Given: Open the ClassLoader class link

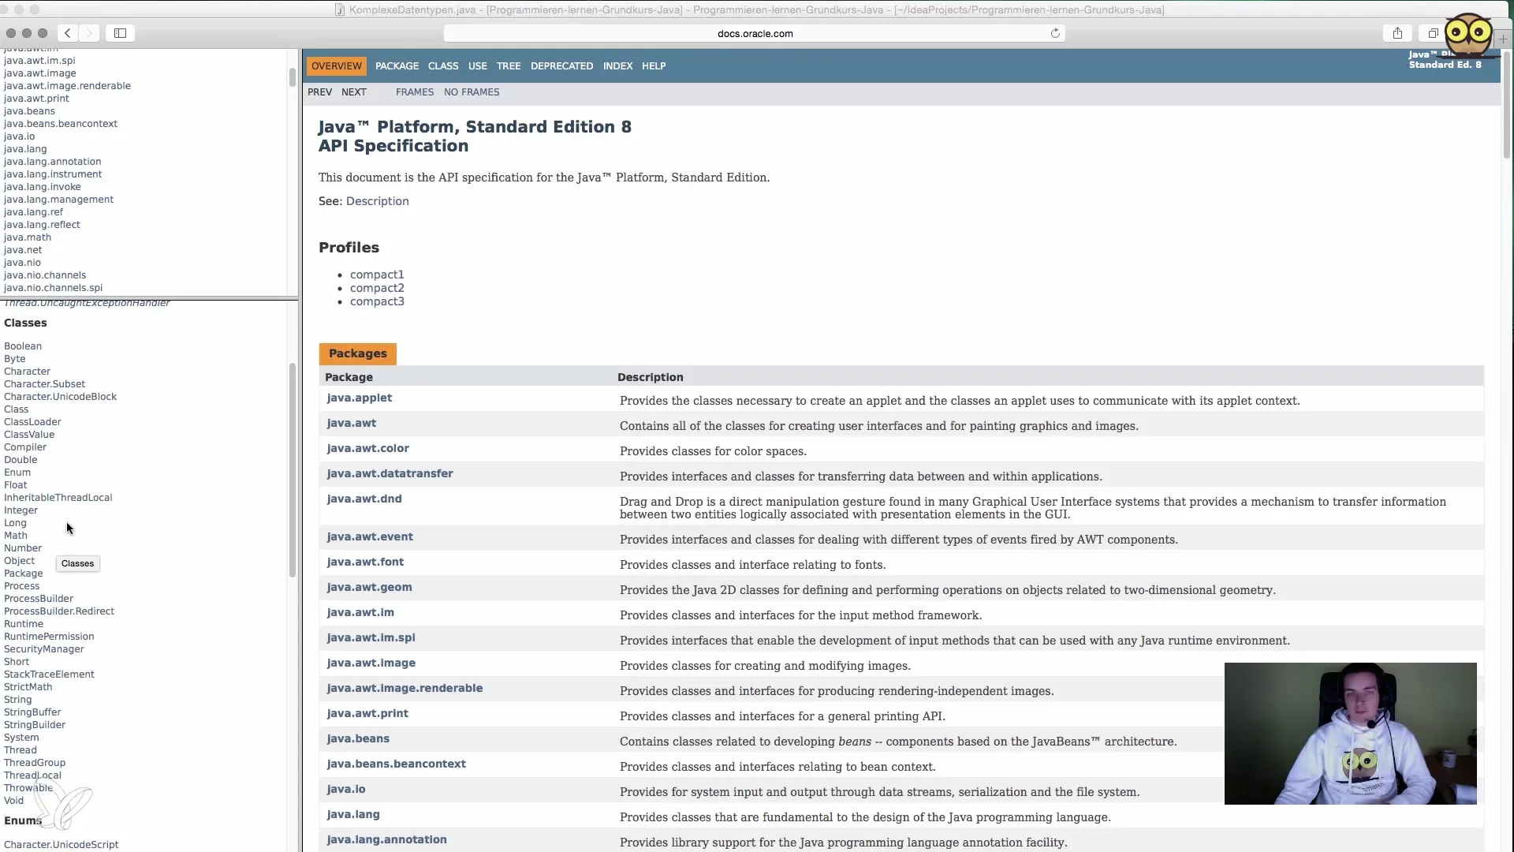Looking at the screenshot, I should point(32,422).
